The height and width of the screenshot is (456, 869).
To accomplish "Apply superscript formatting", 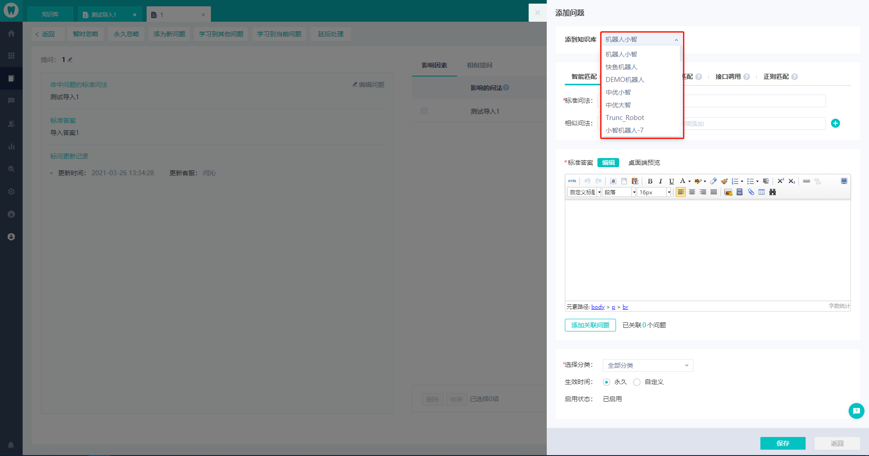I will [781, 181].
